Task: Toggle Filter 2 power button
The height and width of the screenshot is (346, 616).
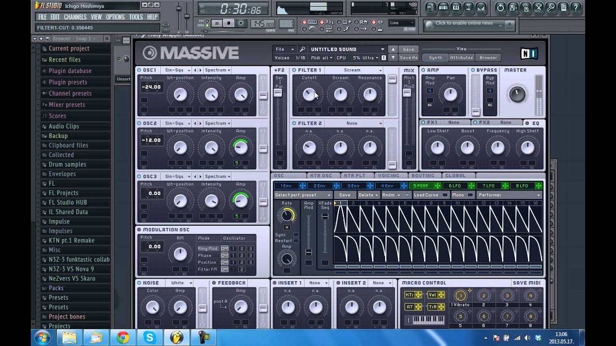Action: tap(294, 124)
